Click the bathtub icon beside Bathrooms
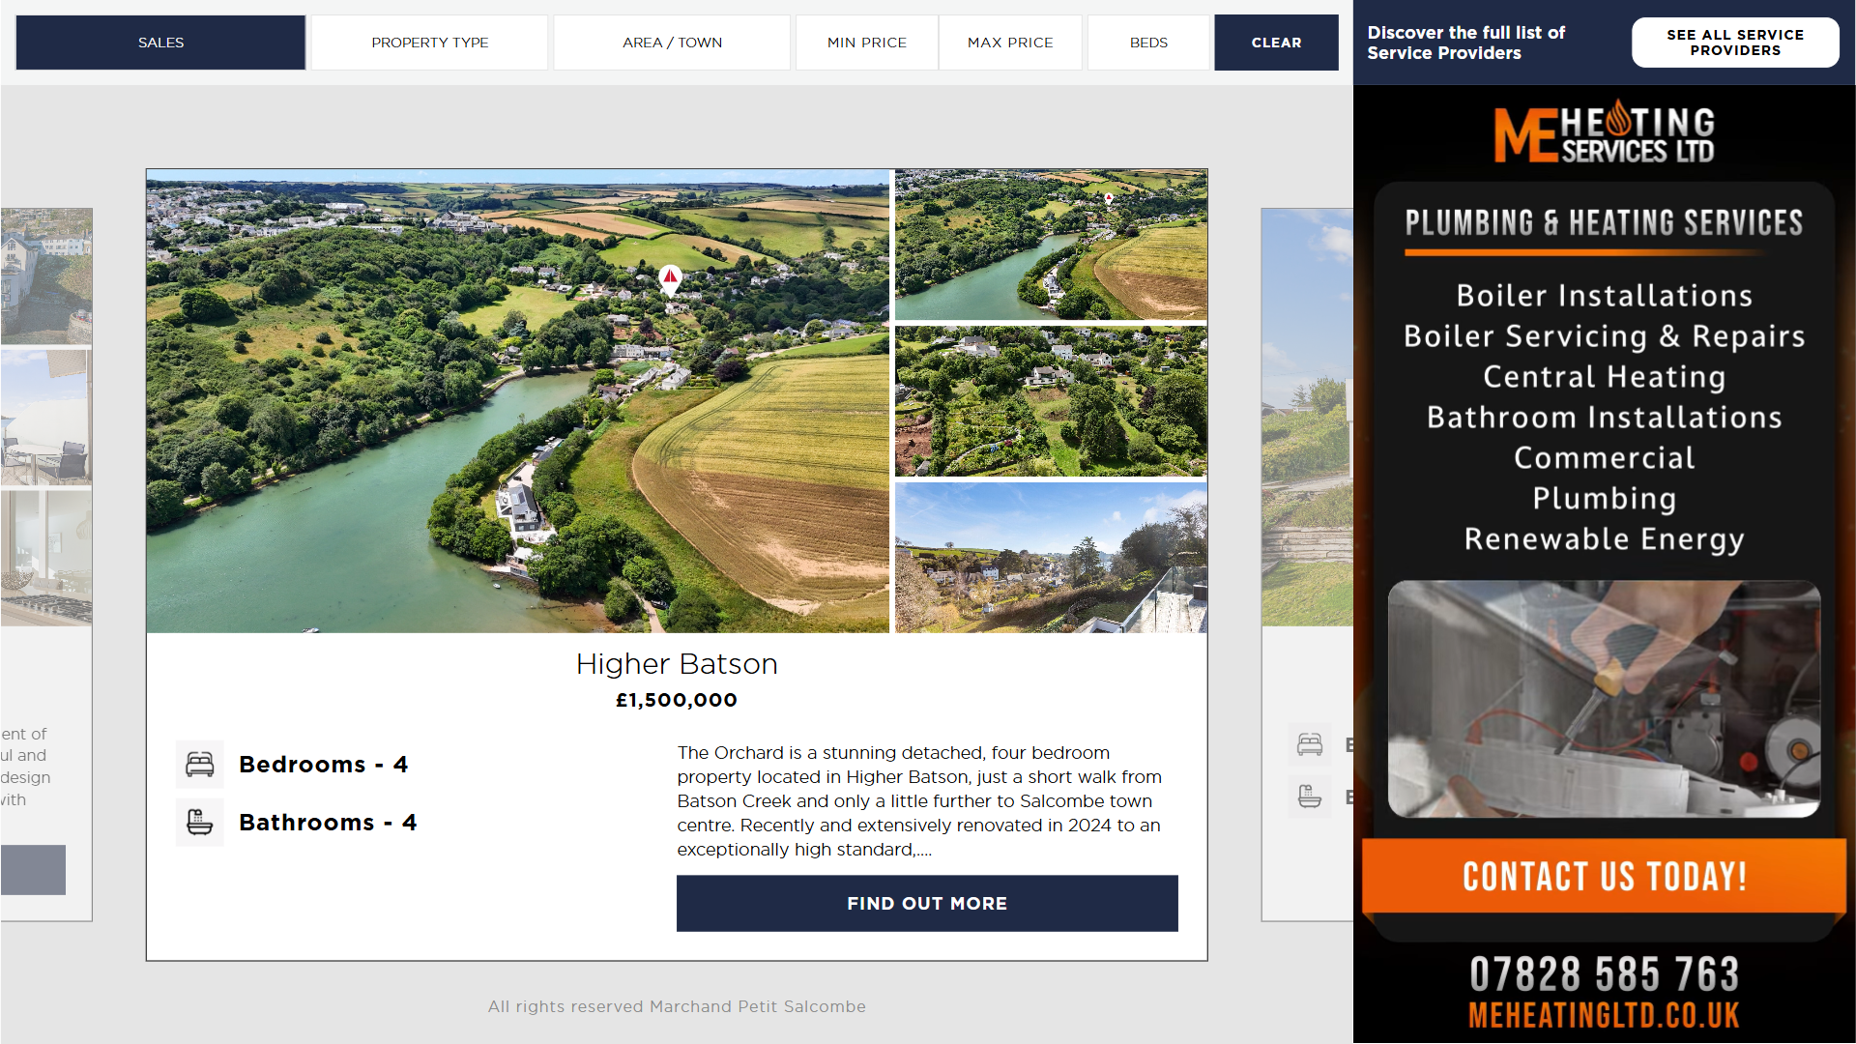 (200, 823)
